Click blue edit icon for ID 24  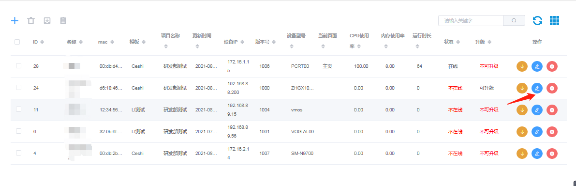(x=537, y=88)
